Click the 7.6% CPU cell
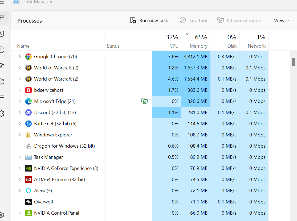Screen dimensions: 297x221 (x=167, y=57)
